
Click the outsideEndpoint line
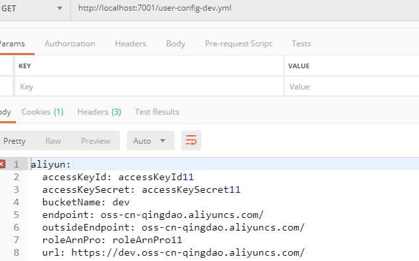coord(173,227)
